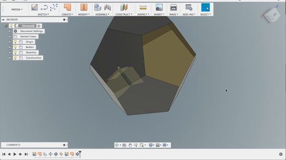Select the Pan hand tool

(x=130, y=145)
